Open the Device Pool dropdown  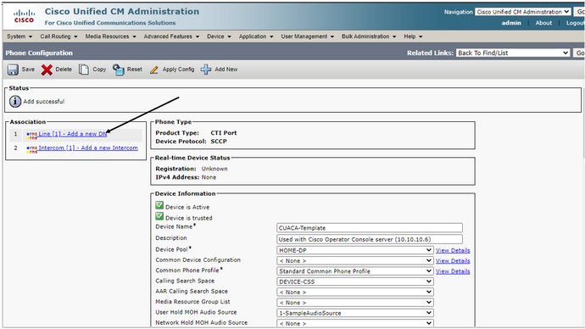point(354,250)
